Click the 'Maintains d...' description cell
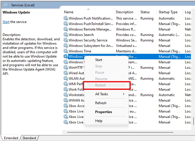This screenshot has height=141, width=195. (126, 51)
